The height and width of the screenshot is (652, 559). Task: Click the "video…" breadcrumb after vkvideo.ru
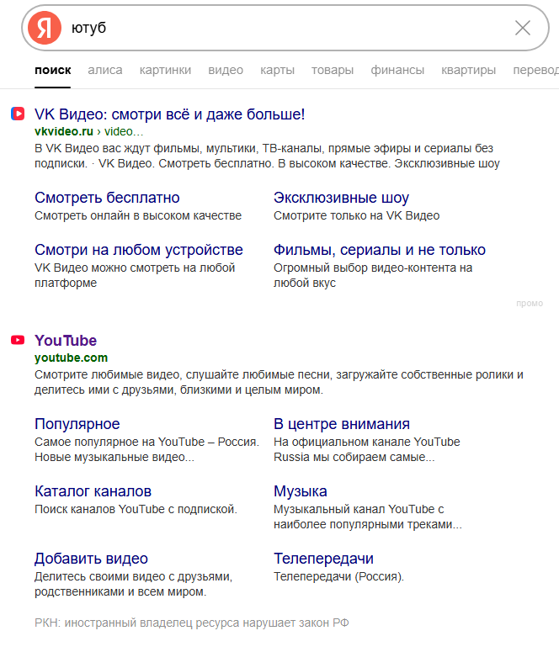(x=124, y=131)
